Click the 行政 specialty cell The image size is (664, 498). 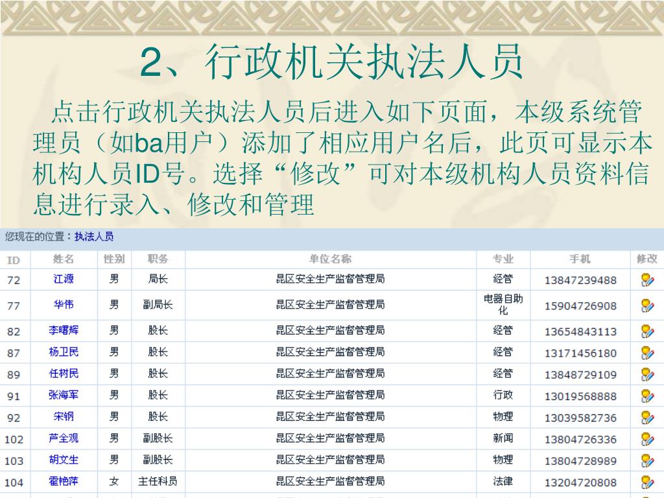503,395
